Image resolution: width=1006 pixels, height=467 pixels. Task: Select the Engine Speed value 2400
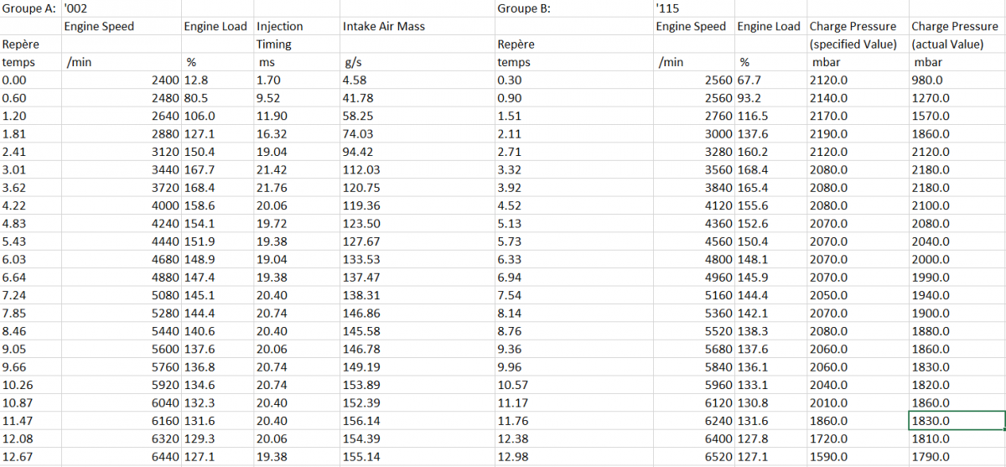point(122,80)
